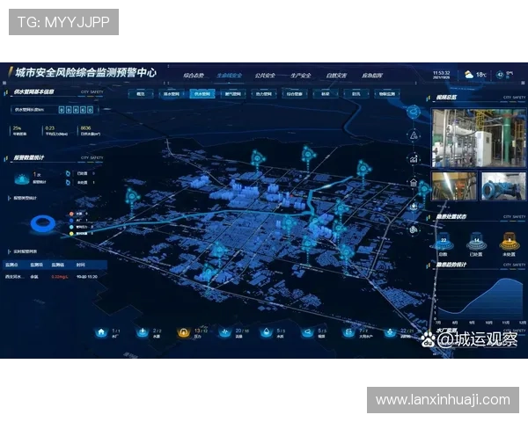
Task: Click the fan-shaped icon in map toolbar
Action: [x=414, y=229]
